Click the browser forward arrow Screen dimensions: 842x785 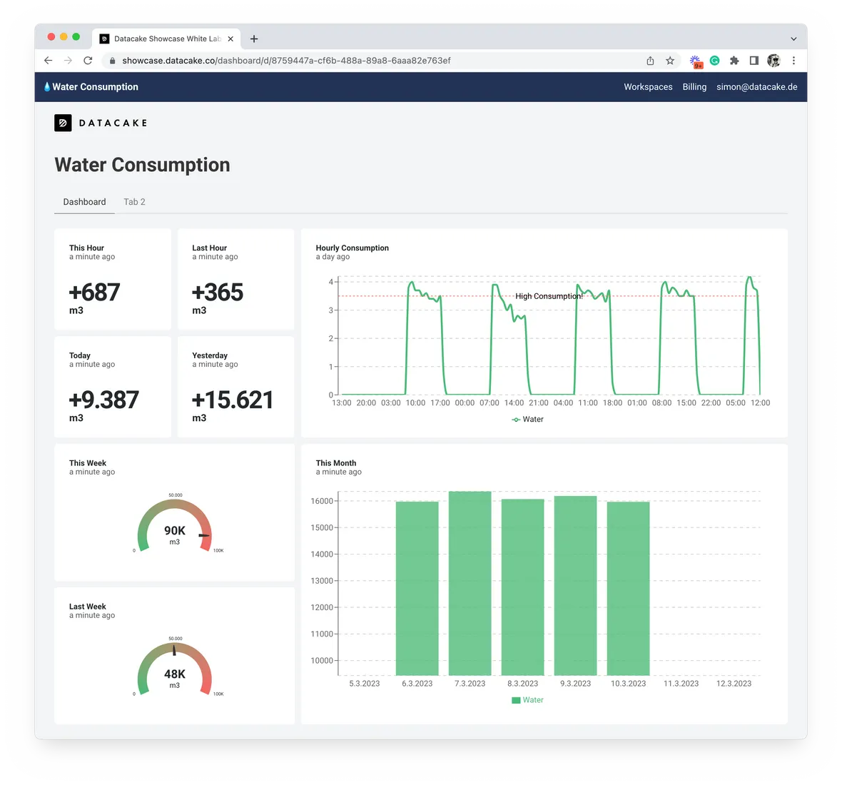[x=69, y=61]
